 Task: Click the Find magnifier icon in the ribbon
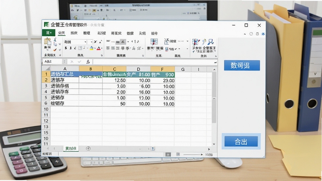tap(211, 42)
